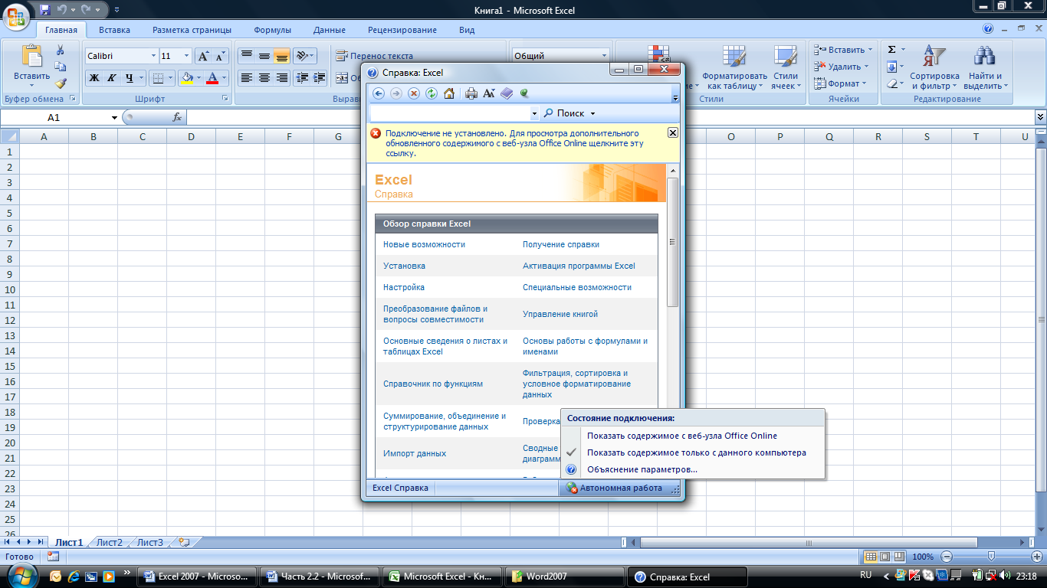The height and width of the screenshot is (588, 1047).
Task: Toggle top vertical alignment
Action: tap(246, 56)
